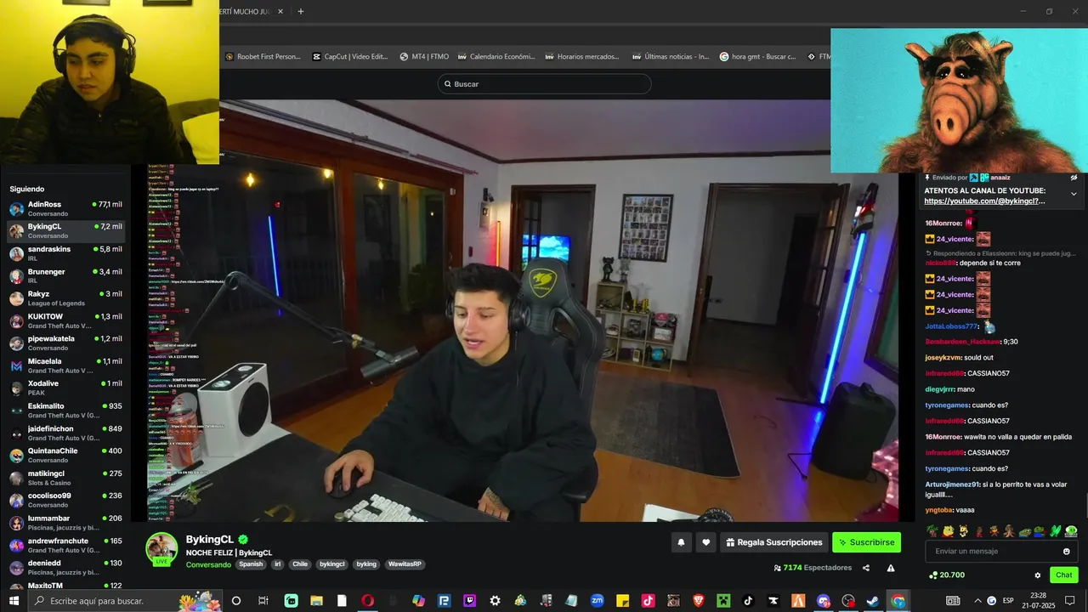Open the Windows Start menu
The height and width of the screenshot is (612, 1088).
coord(14,600)
